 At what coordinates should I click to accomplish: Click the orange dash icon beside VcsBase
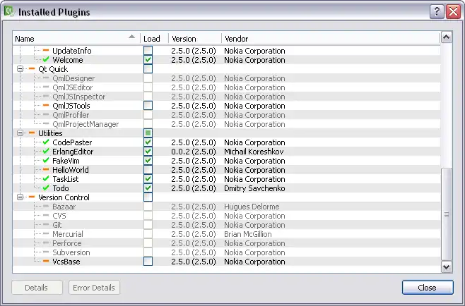click(46, 262)
